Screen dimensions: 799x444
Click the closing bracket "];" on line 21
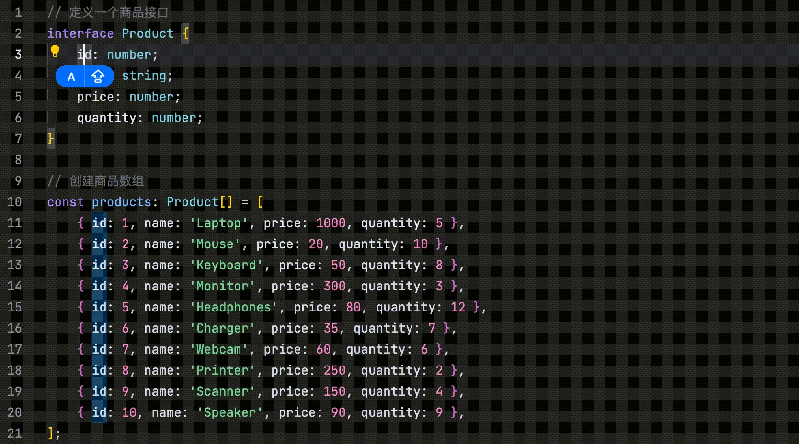[54, 433]
